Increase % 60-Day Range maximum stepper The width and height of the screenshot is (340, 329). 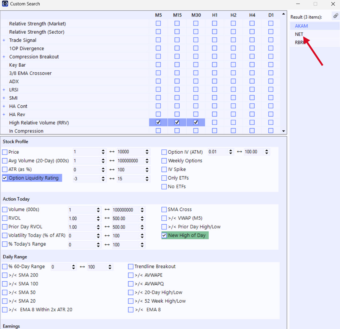click(110, 265)
